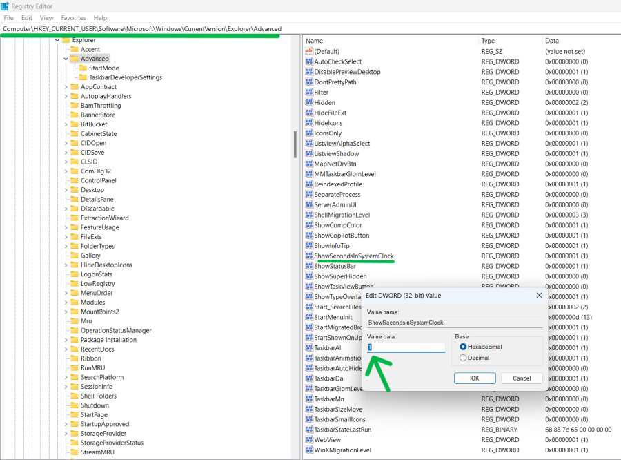Expand the ComDlg32 key
Viewport: 621px width, 460px height.
tap(66, 171)
